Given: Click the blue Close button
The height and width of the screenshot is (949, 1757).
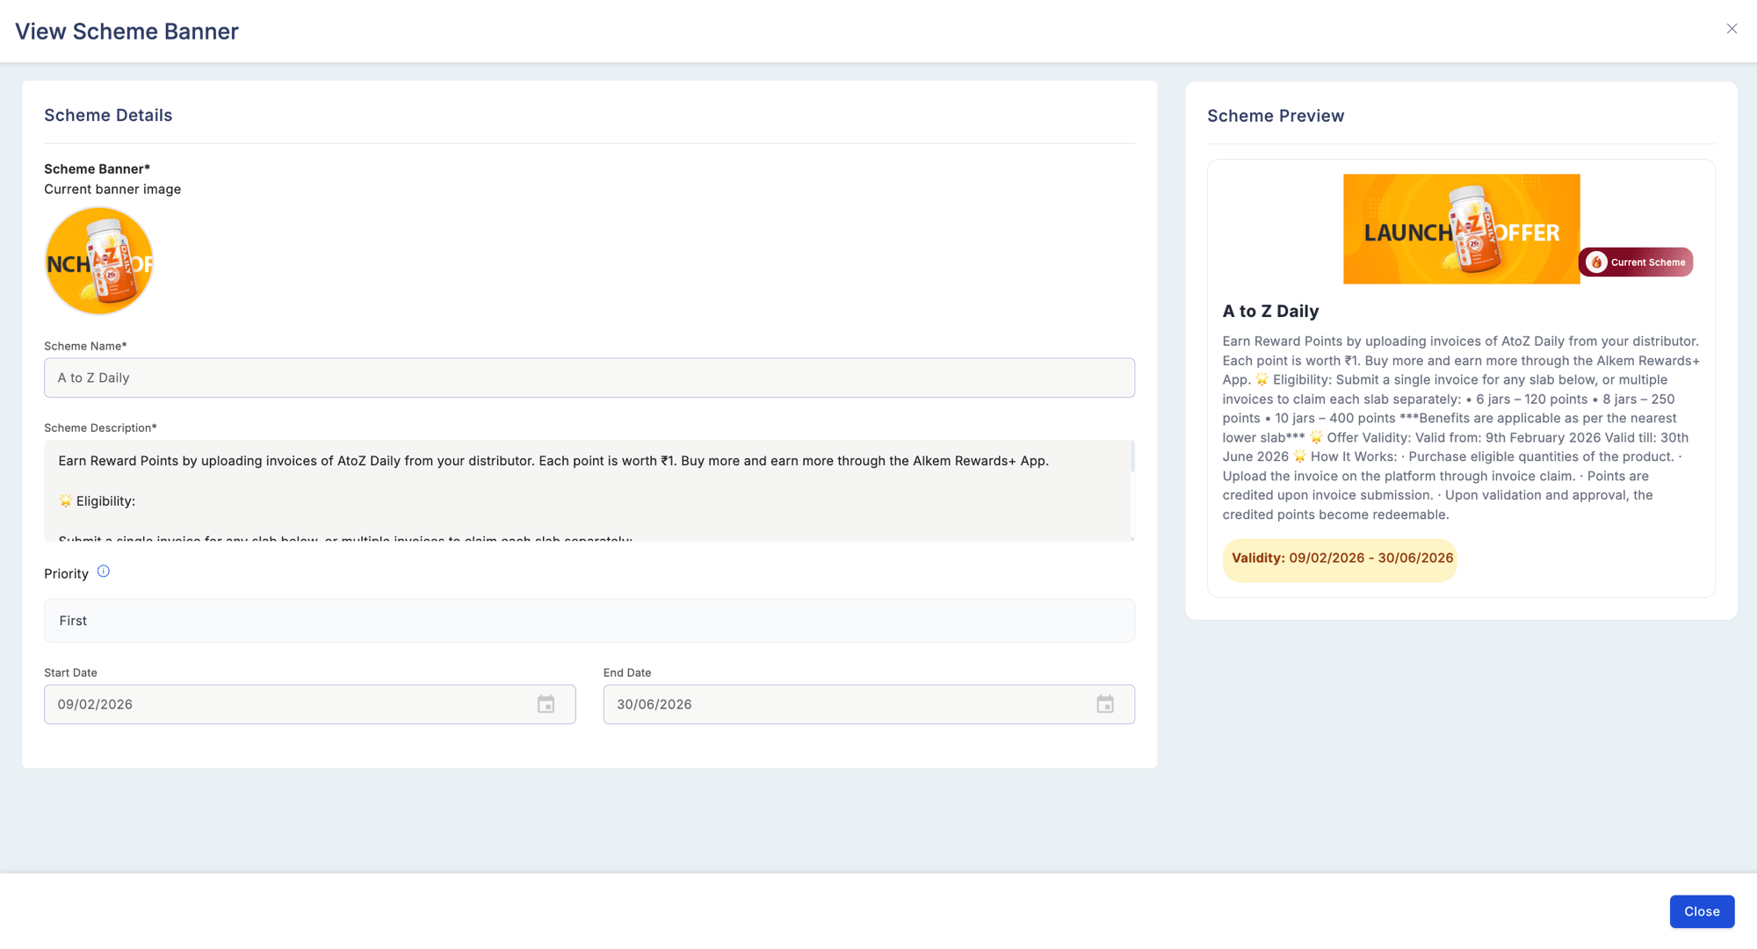Looking at the screenshot, I should pyautogui.click(x=1702, y=911).
